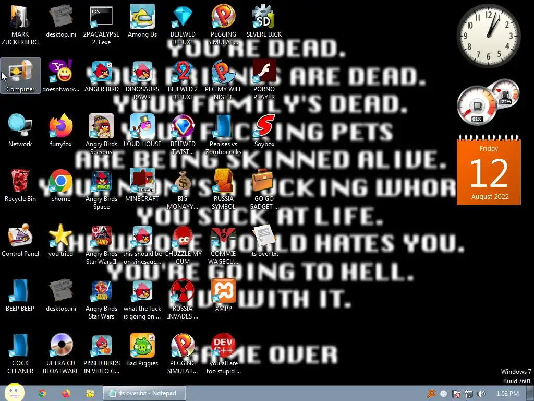534x401 pixels.
Task: Select the 'you tried' star icon
Action: (60, 240)
